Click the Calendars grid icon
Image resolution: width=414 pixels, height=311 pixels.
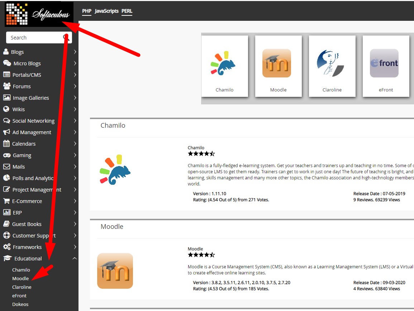click(6, 143)
